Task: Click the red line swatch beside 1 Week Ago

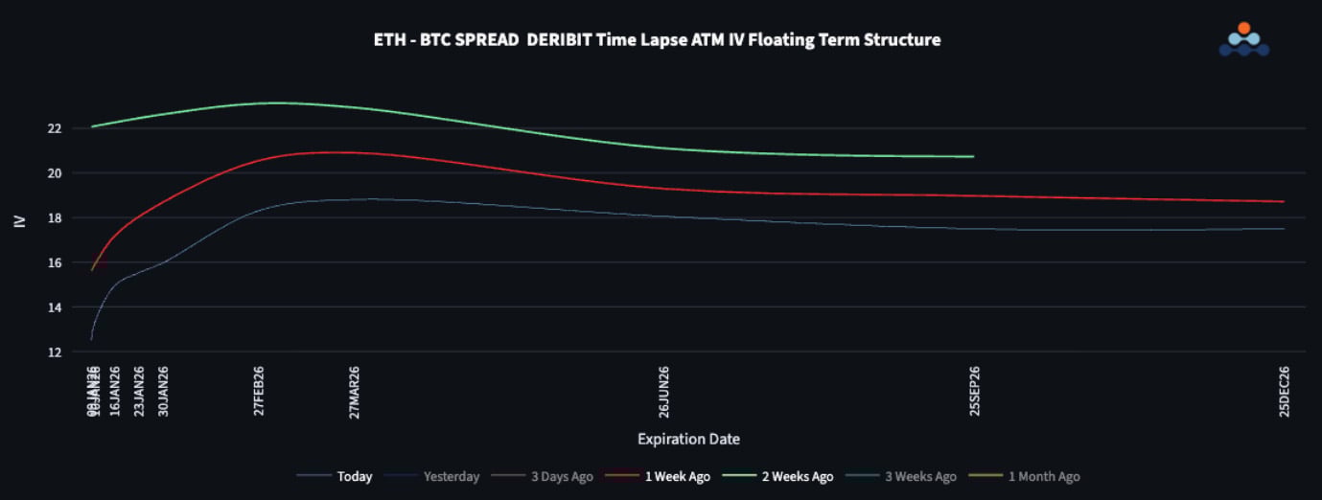Action: [622, 476]
